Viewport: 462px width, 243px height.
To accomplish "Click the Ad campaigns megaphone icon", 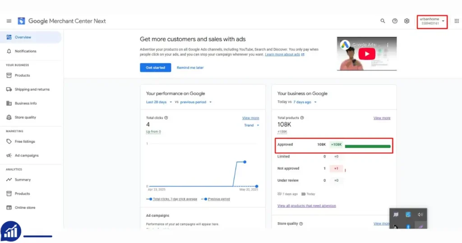I will point(9,155).
